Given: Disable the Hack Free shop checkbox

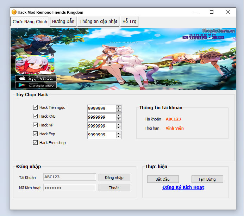Looking at the screenshot, I should [35, 143].
